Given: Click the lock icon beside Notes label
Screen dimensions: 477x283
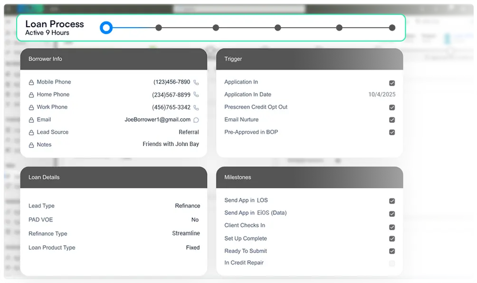Looking at the screenshot, I should (x=31, y=145).
